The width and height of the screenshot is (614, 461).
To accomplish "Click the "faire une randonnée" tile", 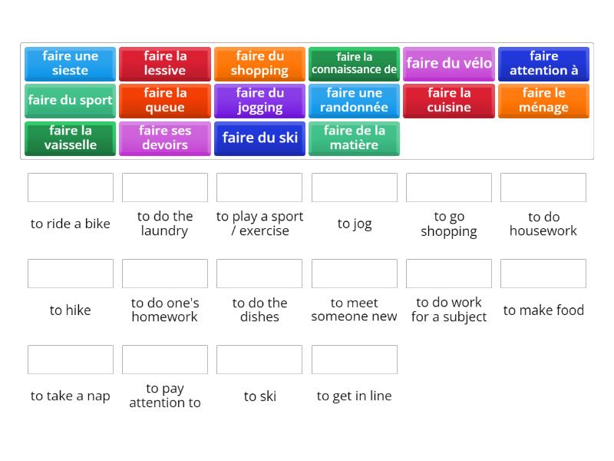I will (x=354, y=101).
